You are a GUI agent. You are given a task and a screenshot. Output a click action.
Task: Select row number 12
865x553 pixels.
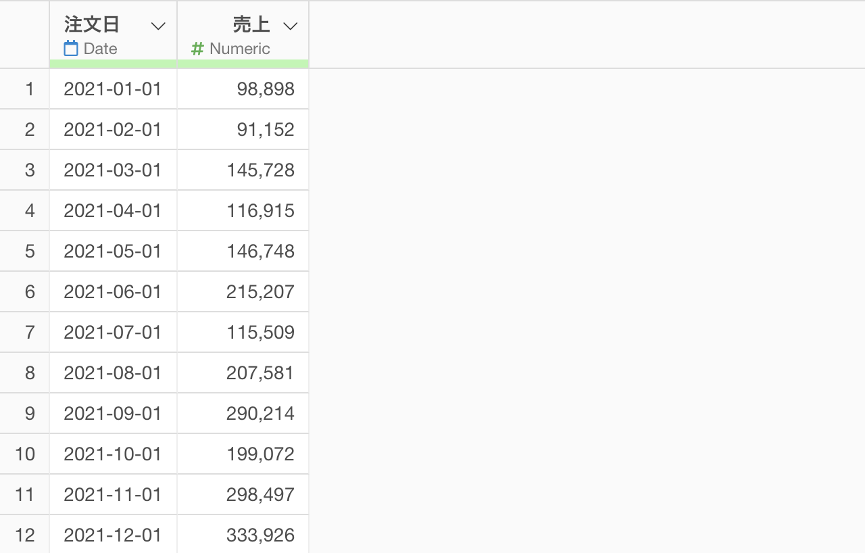pyautogui.click(x=25, y=535)
